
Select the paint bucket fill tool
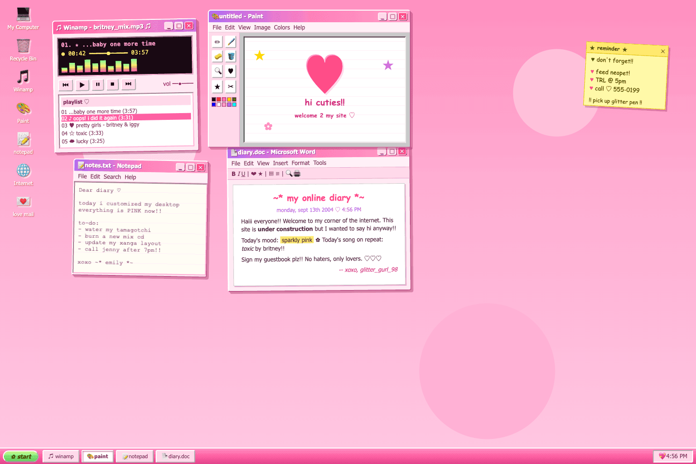tap(231, 57)
